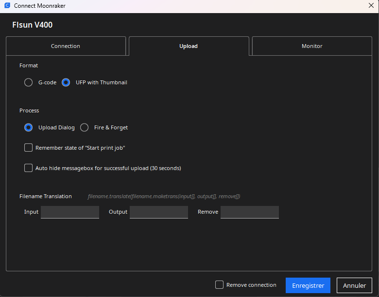Choose the G-code format radio button
379x297 pixels.
28,82
